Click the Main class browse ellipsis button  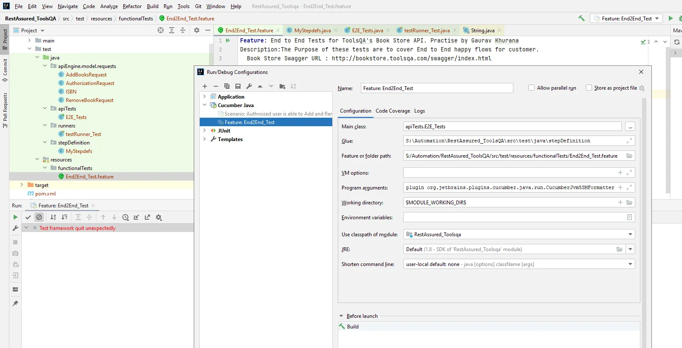point(630,127)
